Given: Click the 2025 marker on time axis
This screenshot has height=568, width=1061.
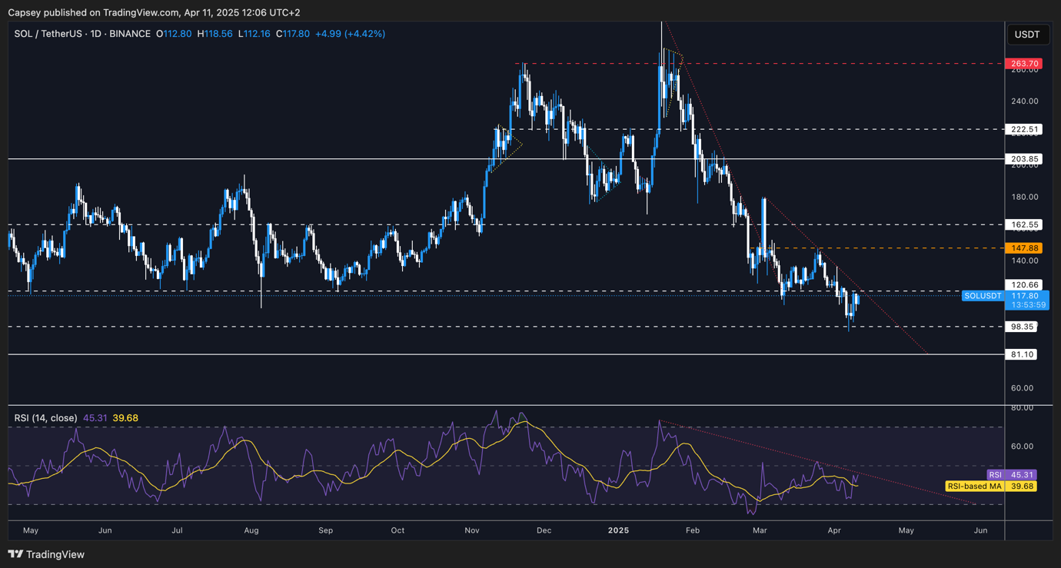Looking at the screenshot, I should coord(619,530).
